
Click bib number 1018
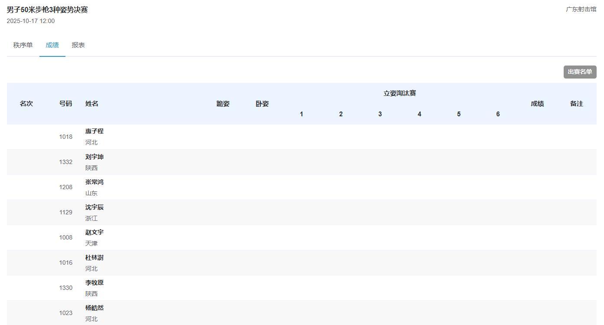pos(65,137)
